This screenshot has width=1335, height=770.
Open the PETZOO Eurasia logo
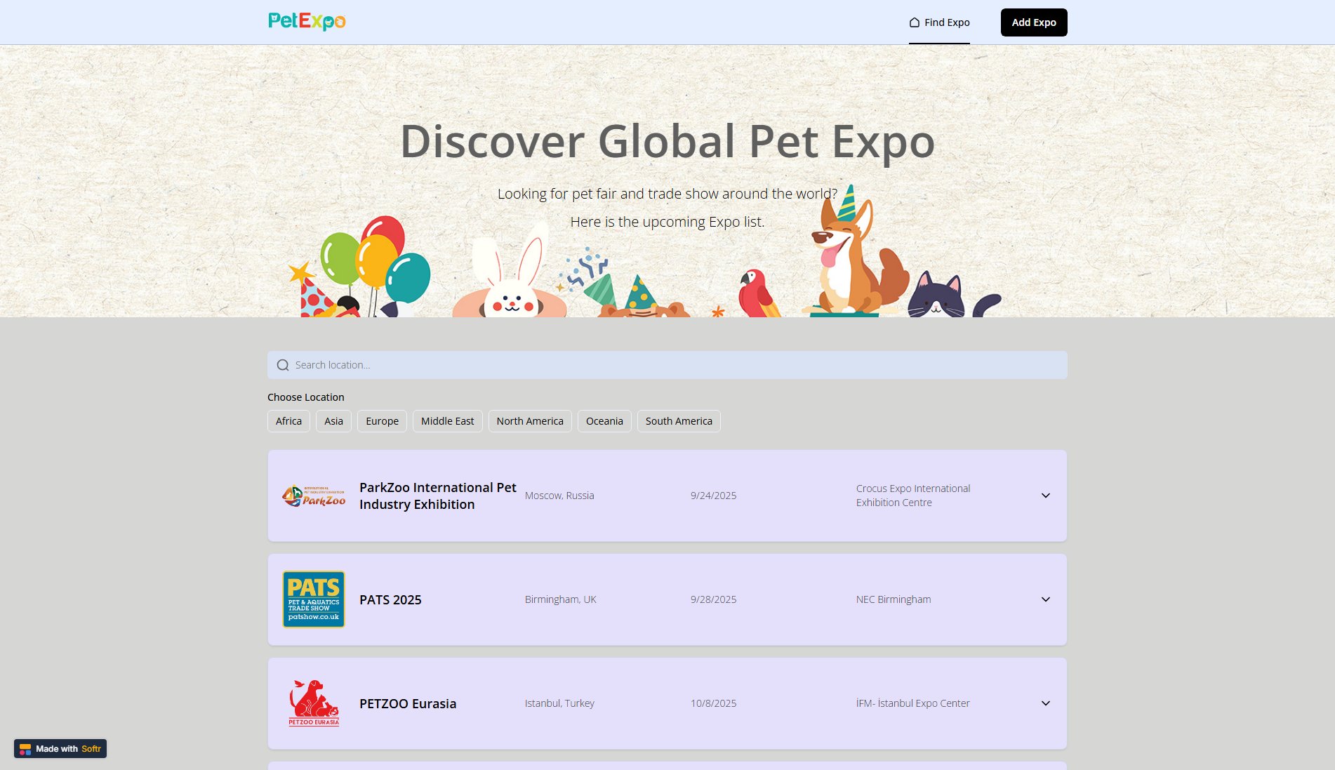click(x=314, y=703)
